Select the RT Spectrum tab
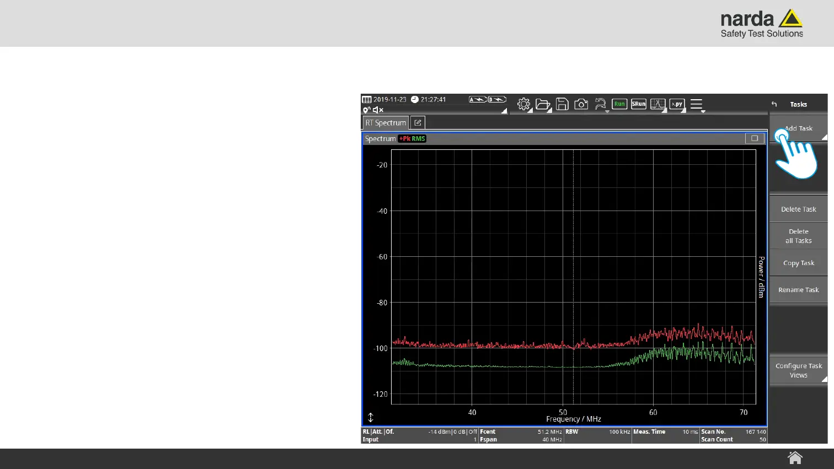 coord(386,123)
